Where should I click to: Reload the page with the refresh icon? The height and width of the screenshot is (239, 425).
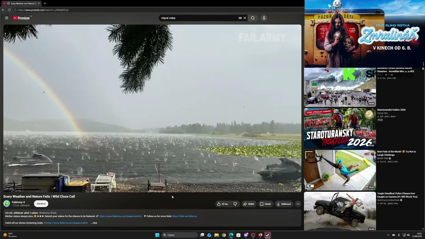(9, 10)
